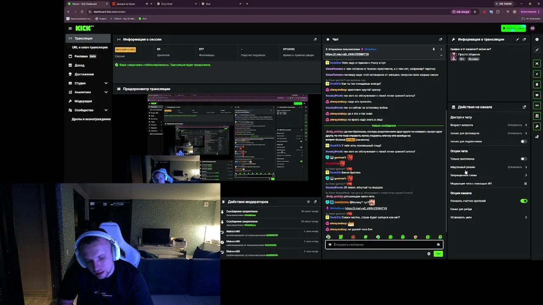This screenshot has width=543, height=305.
Task: Toggle subscribers-only chat switch
Action: (524, 141)
